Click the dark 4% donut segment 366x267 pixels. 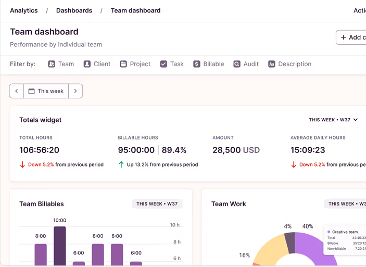pos(290,243)
